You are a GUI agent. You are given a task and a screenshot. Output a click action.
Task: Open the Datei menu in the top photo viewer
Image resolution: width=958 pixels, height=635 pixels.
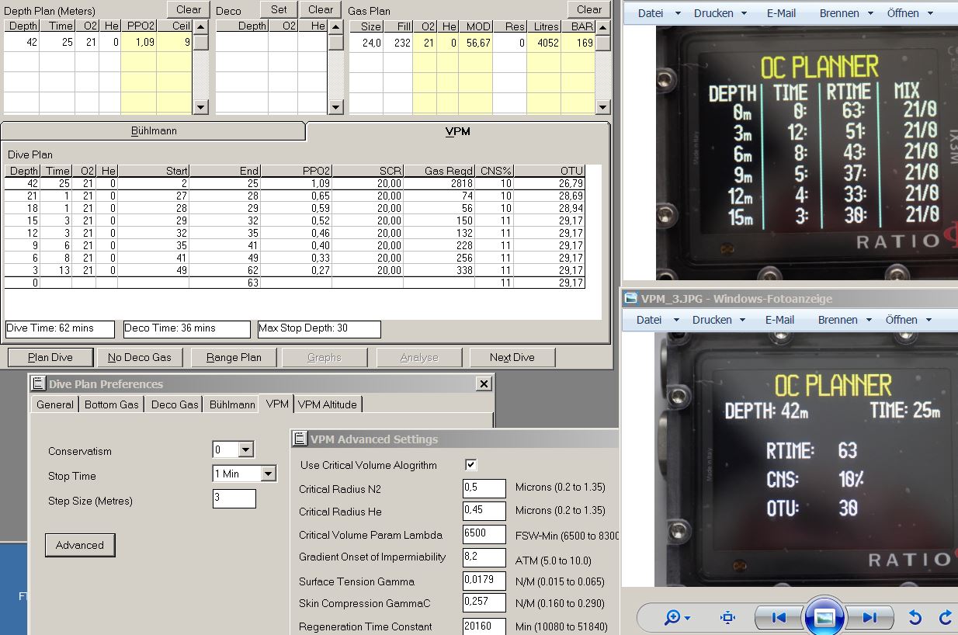[658, 13]
